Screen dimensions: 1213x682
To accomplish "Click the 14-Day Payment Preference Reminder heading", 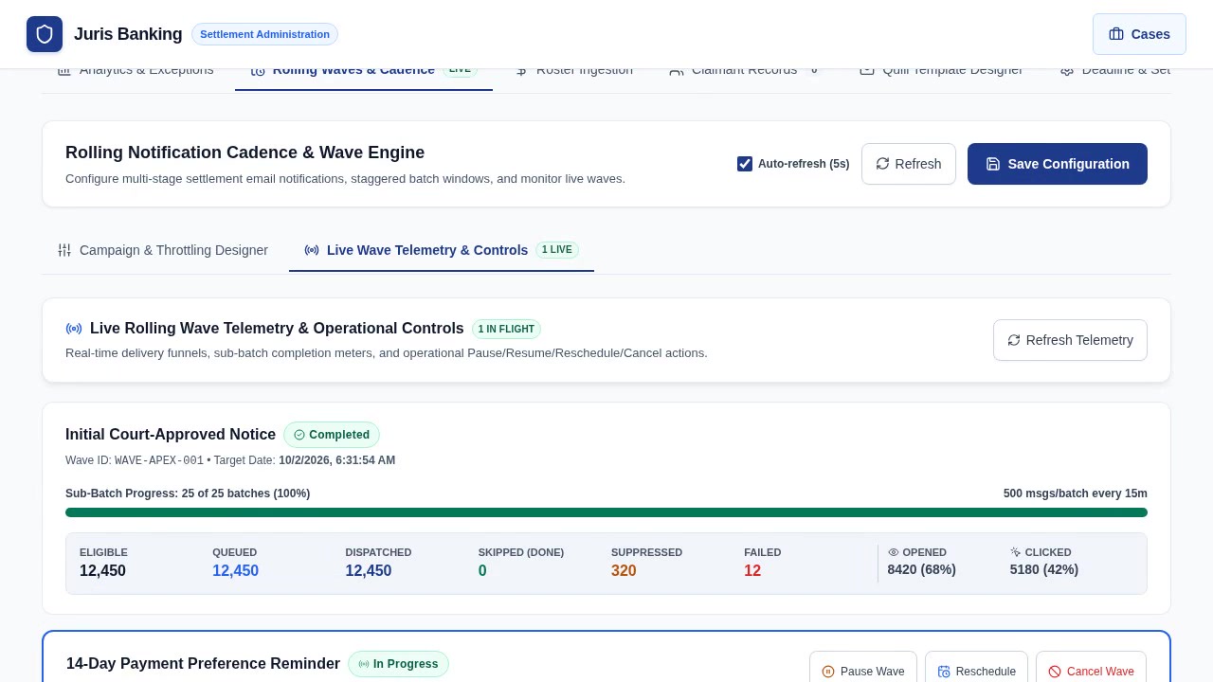I will click(203, 664).
